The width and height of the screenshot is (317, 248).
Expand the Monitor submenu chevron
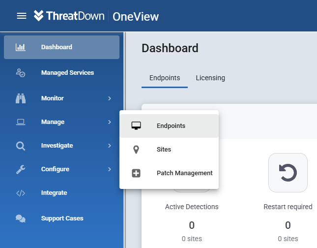pyautogui.click(x=110, y=98)
